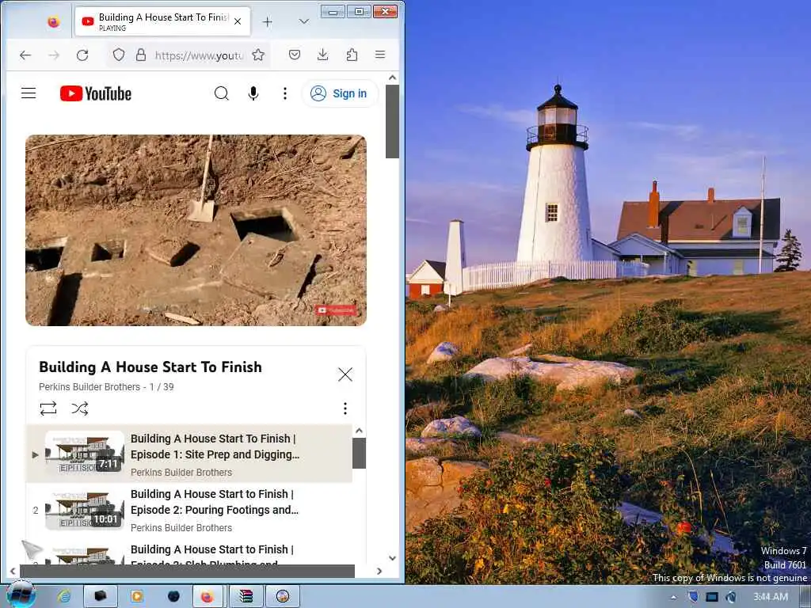
Task: Toggle shuffle playlist
Action: pos(80,408)
